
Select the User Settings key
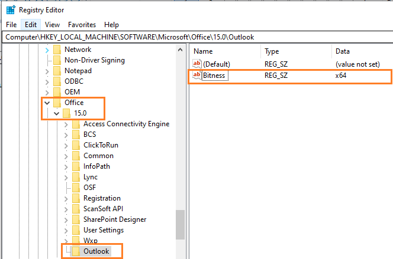click(104, 230)
